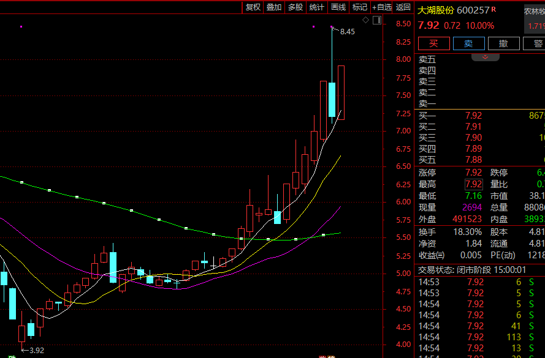
Task: Click the 10.00% change percentage
Action: [479, 26]
